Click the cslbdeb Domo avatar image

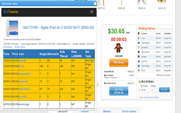118,48
